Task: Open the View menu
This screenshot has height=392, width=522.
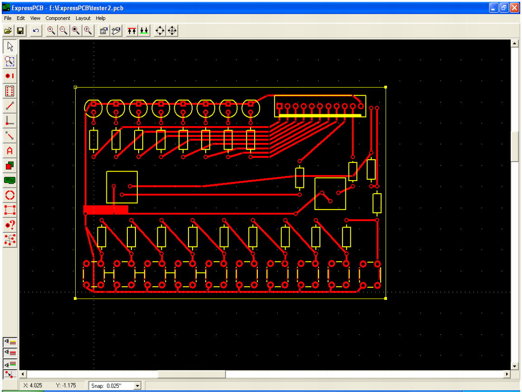Action: (x=35, y=18)
